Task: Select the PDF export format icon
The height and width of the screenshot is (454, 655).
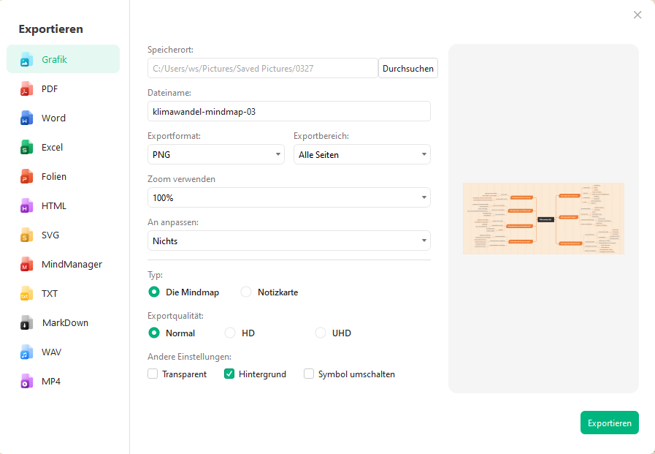Action: click(27, 89)
